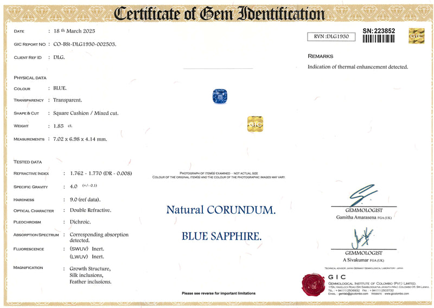Click pleochroism value Dichroic
The height and width of the screenshot is (308, 434).
(x=80, y=222)
